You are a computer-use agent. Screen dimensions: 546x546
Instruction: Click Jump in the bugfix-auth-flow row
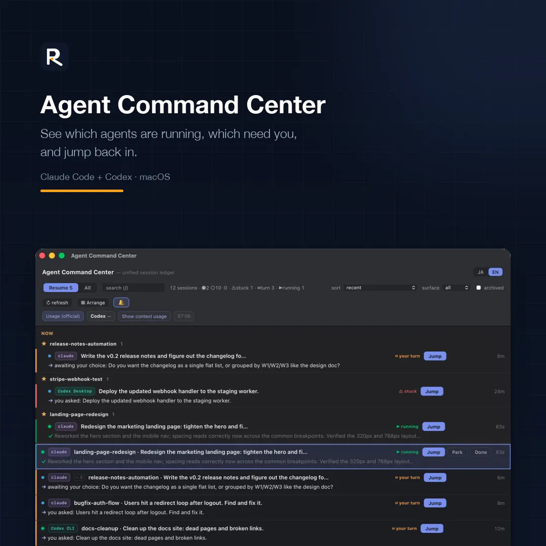(x=435, y=503)
